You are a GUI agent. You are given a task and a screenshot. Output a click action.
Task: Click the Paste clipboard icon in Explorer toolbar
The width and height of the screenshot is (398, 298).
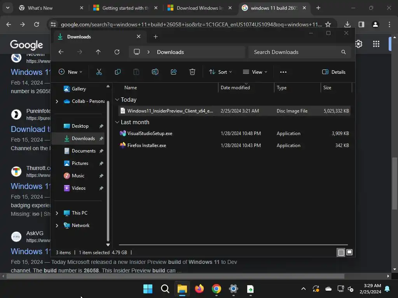136,72
